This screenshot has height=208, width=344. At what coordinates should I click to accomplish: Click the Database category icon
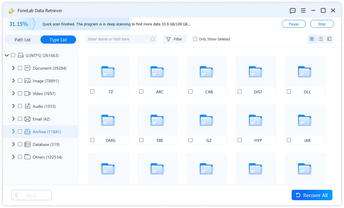tap(27, 144)
